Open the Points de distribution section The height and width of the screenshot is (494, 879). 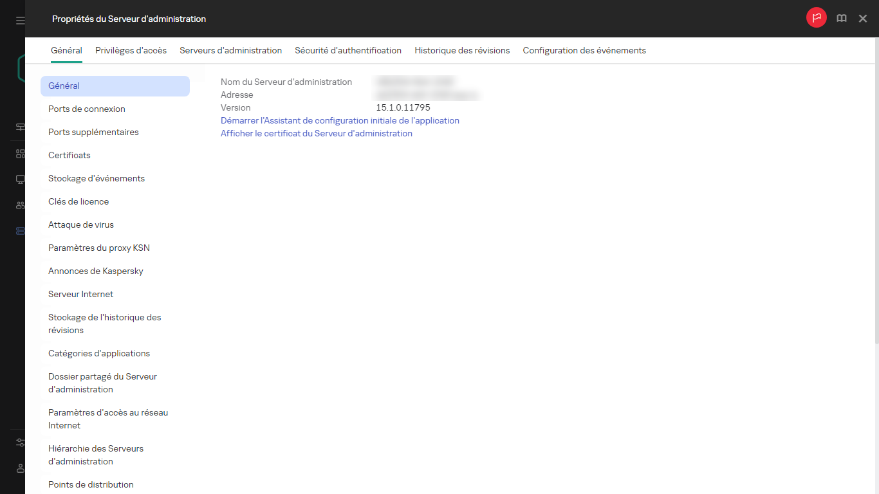pos(91,484)
